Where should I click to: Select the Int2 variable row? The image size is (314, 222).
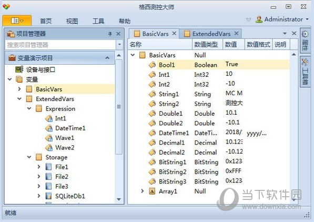[x=209, y=84]
